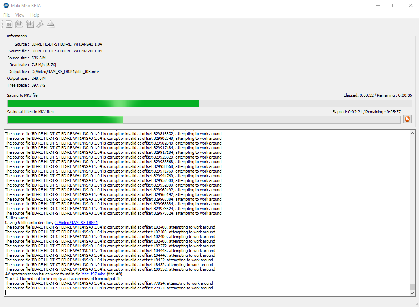Click the Output file path title_t08.mkv

pyautogui.click(x=65, y=72)
